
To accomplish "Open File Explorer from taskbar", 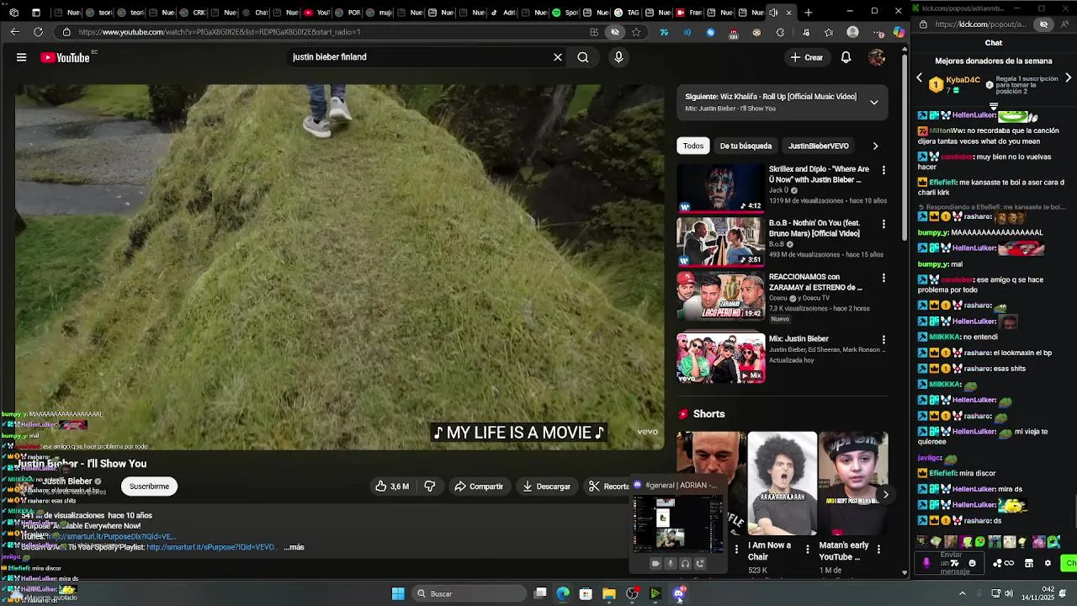I will (x=609, y=593).
